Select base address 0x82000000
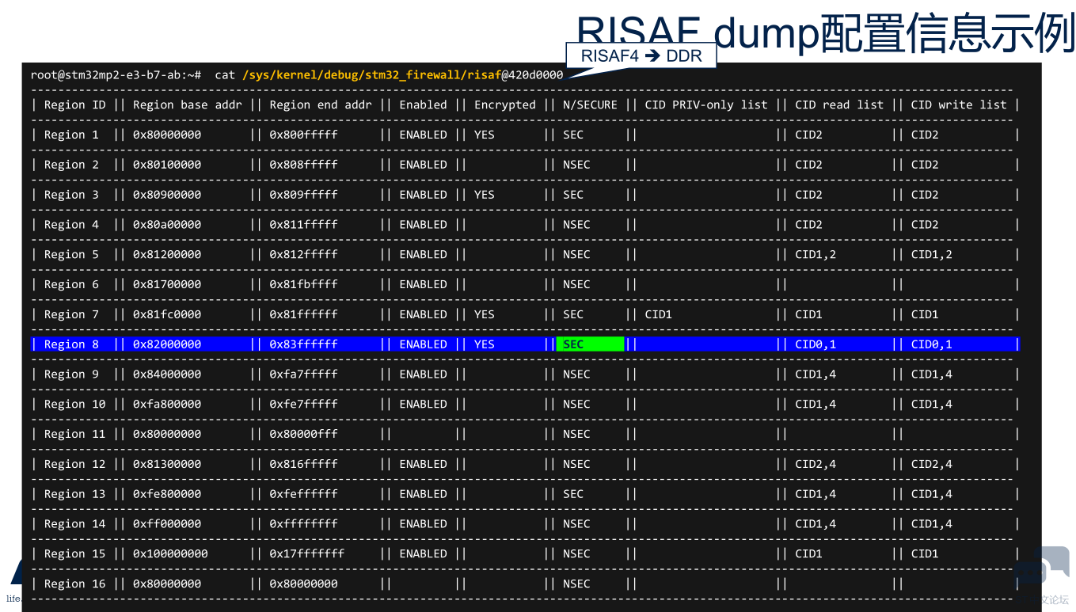 coord(167,344)
